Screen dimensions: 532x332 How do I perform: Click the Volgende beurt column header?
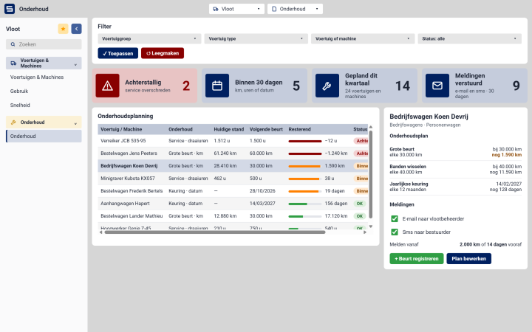coord(266,129)
